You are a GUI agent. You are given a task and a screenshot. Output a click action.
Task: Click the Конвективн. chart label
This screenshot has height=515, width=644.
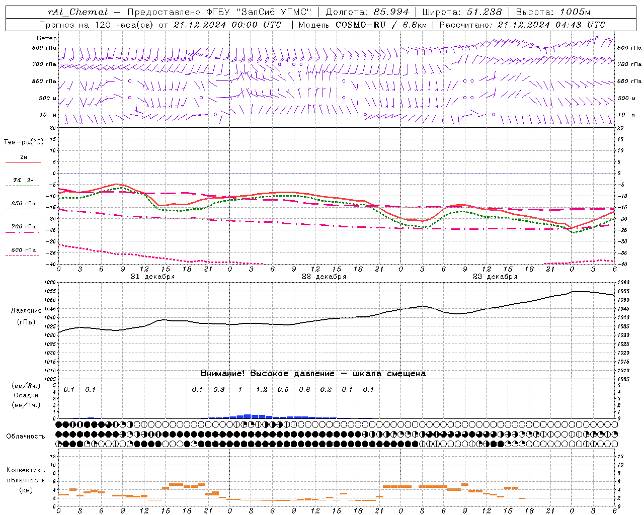(x=26, y=470)
